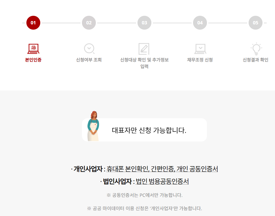This screenshot has height=216, width=275.
Task: Click the step 04 circle
Action: [200, 23]
